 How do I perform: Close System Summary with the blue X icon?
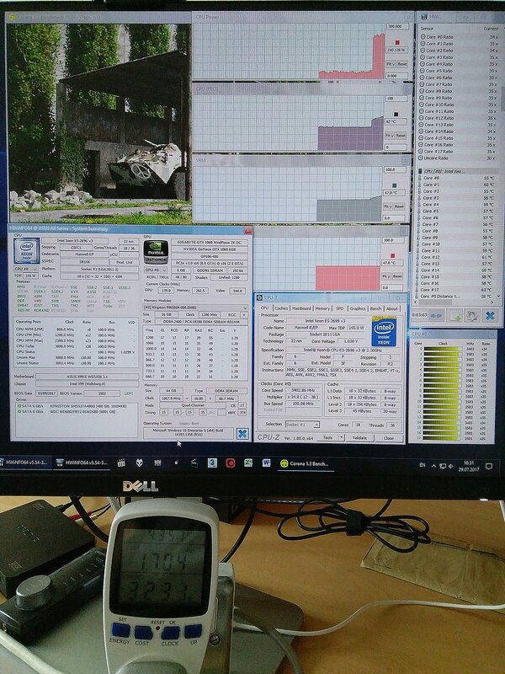click(242, 433)
